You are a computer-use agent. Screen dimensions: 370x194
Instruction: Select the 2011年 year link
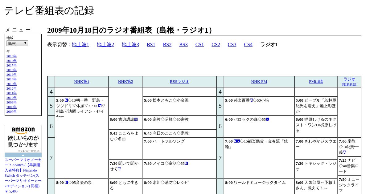click(11, 93)
